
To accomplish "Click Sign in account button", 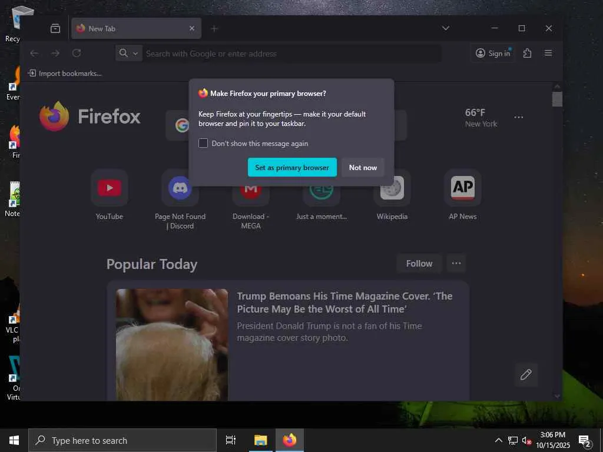I will (x=493, y=53).
